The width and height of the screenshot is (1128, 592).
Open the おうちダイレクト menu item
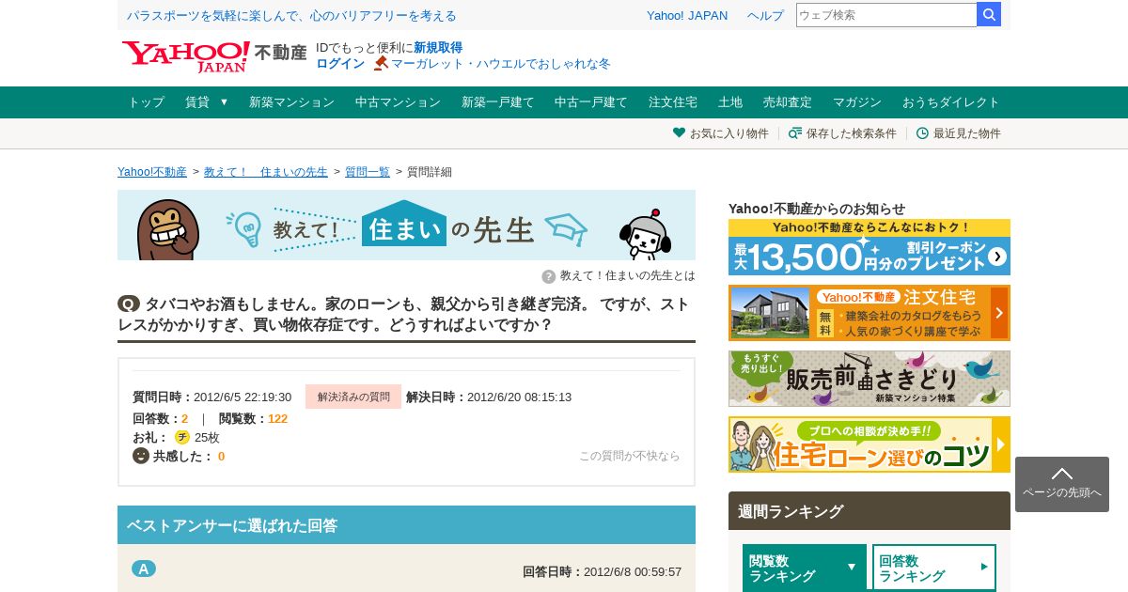click(x=951, y=102)
